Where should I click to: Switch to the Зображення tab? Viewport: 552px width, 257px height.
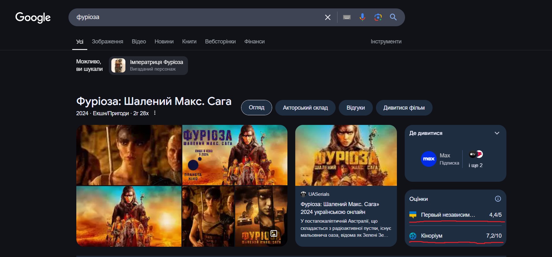click(x=108, y=42)
